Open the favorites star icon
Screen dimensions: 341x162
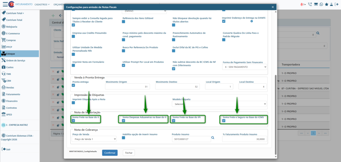click(x=327, y=4)
